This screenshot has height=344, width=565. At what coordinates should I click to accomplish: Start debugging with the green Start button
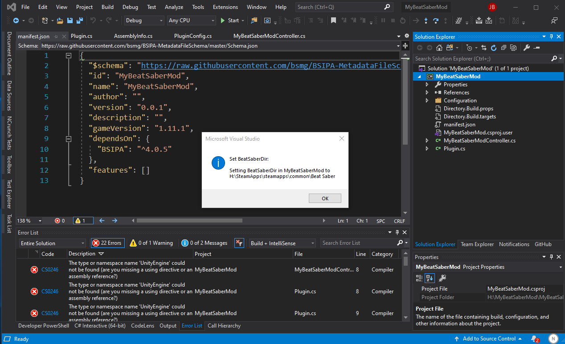point(230,20)
